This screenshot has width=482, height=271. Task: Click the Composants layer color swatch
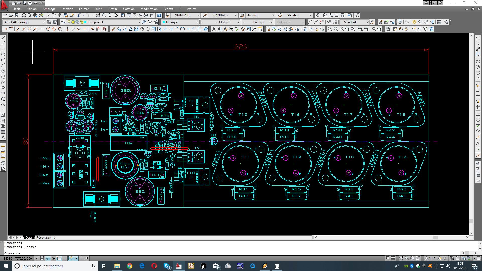[85, 22]
